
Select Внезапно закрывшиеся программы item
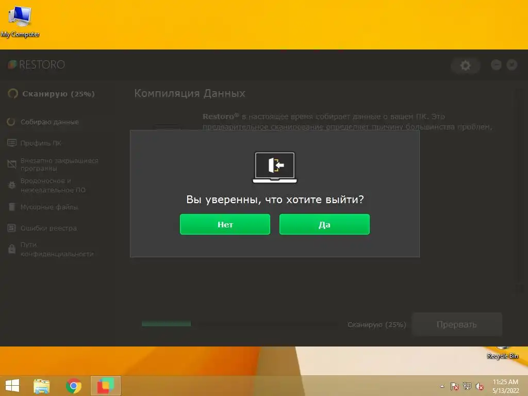(53, 164)
